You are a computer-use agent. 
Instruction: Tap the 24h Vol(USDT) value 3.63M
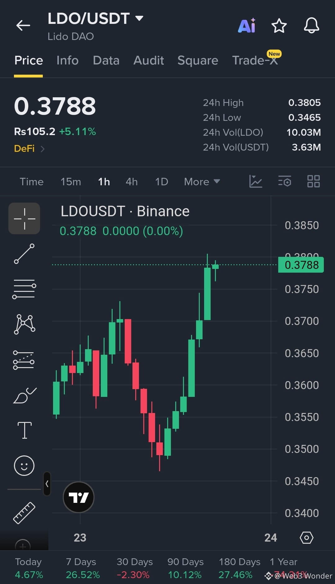[x=306, y=147]
